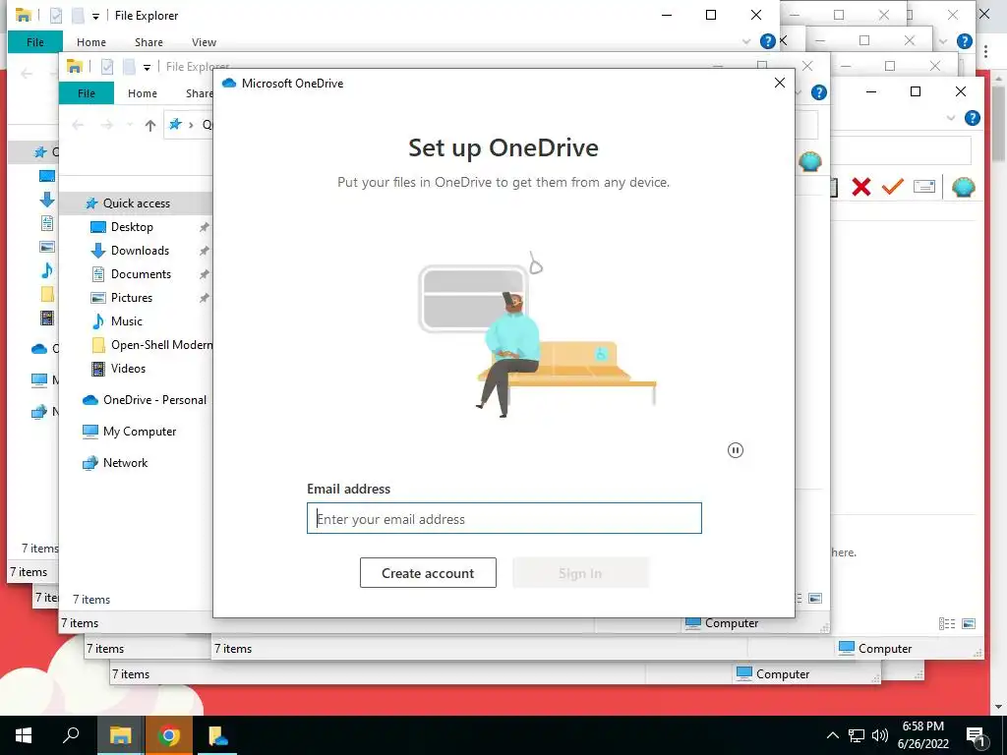Click the shell icon beside the properties card icon
This screenshot has height=755, width=1007.
(964, 187)
